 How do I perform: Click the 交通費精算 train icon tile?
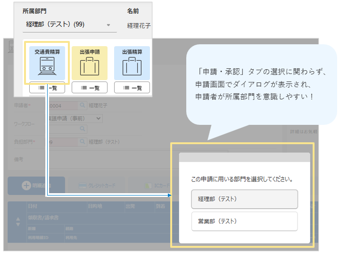tap(47, 63)
